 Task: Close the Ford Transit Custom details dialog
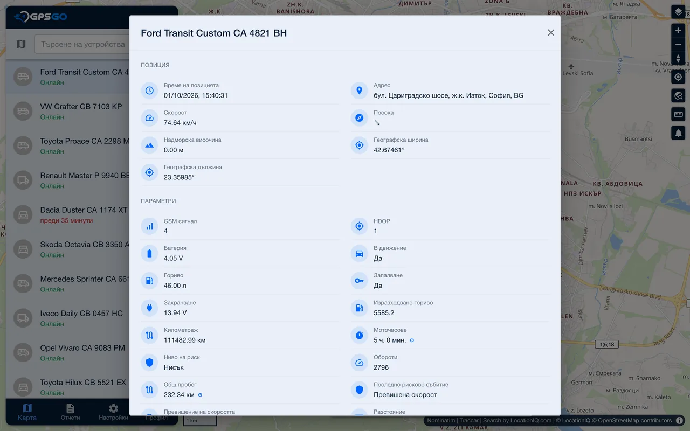pos(551,33)
